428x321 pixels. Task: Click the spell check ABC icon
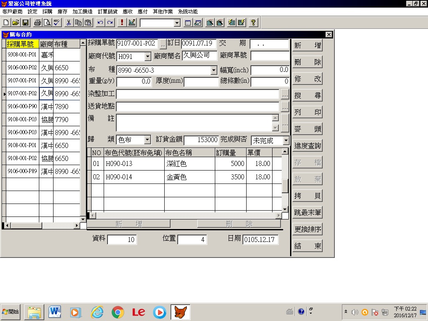tap(57, 23)
